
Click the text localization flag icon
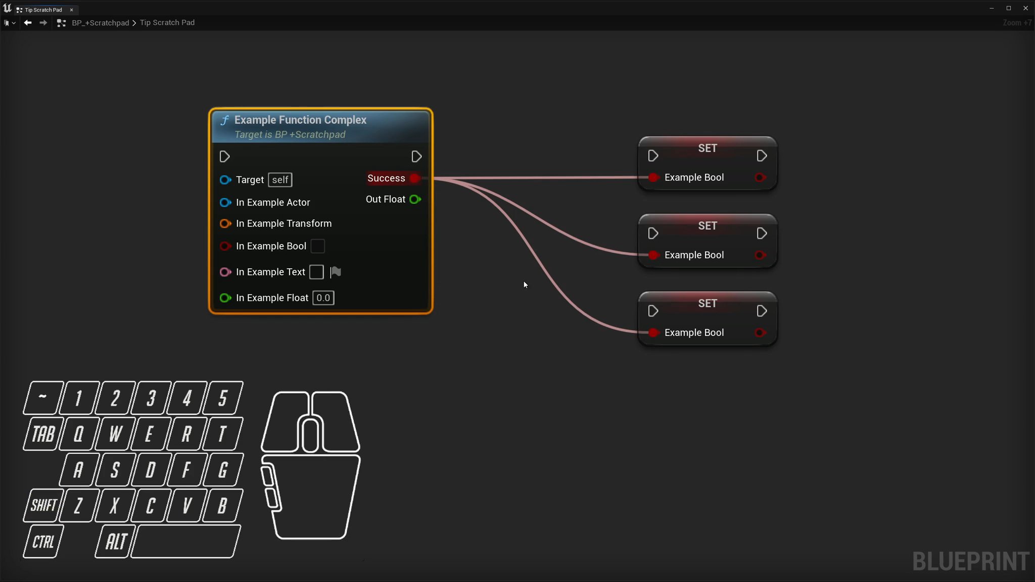336,272
